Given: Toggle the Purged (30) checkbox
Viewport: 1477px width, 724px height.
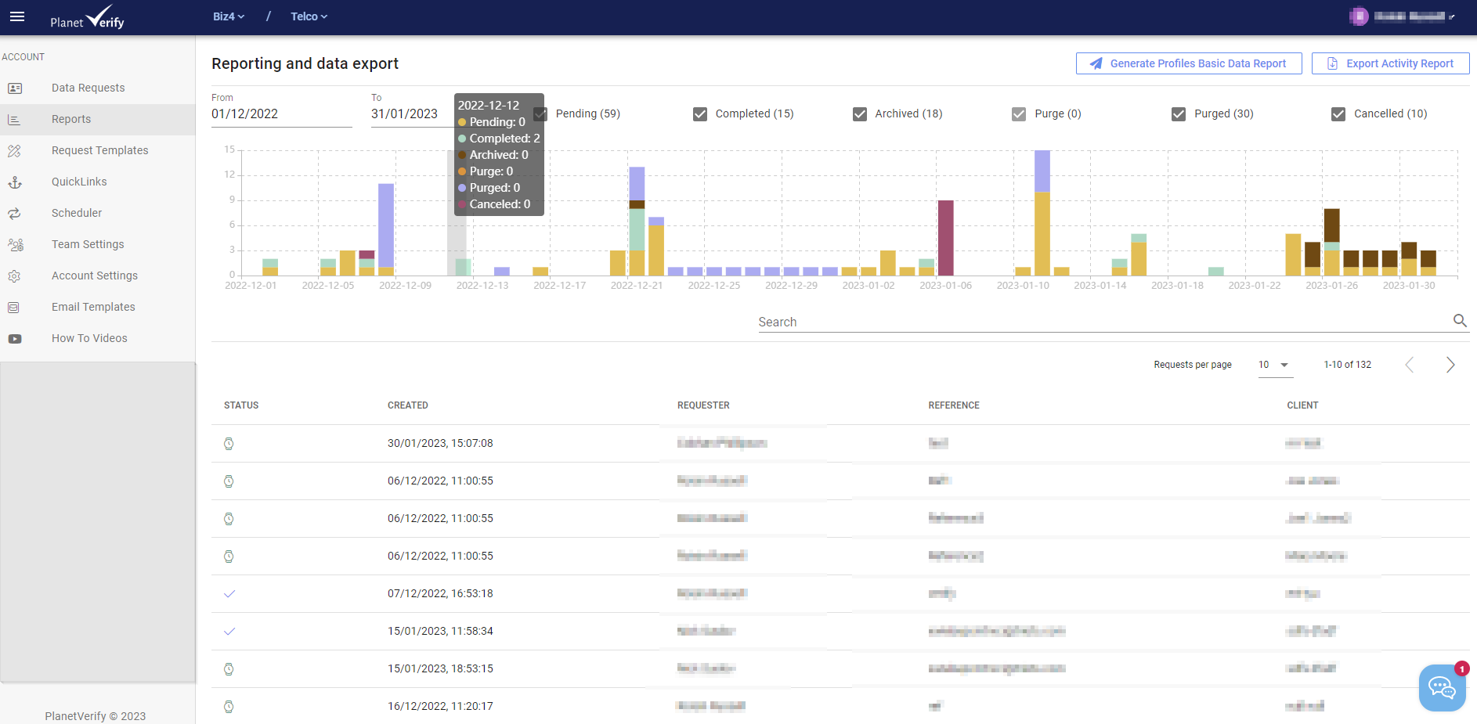Looking at the screenshot, I should 1179,114.
